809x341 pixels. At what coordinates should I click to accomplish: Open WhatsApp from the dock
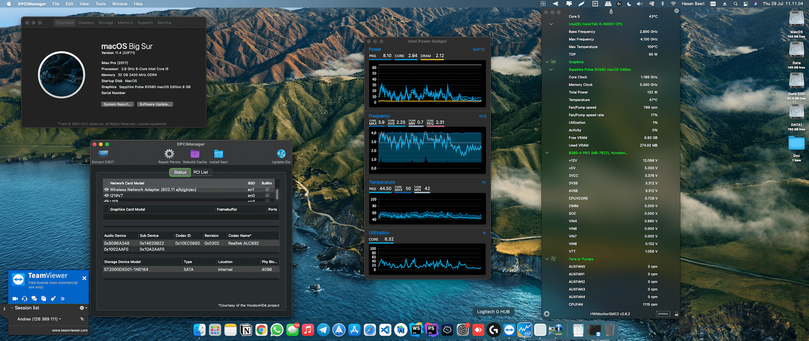coord(277,330)
